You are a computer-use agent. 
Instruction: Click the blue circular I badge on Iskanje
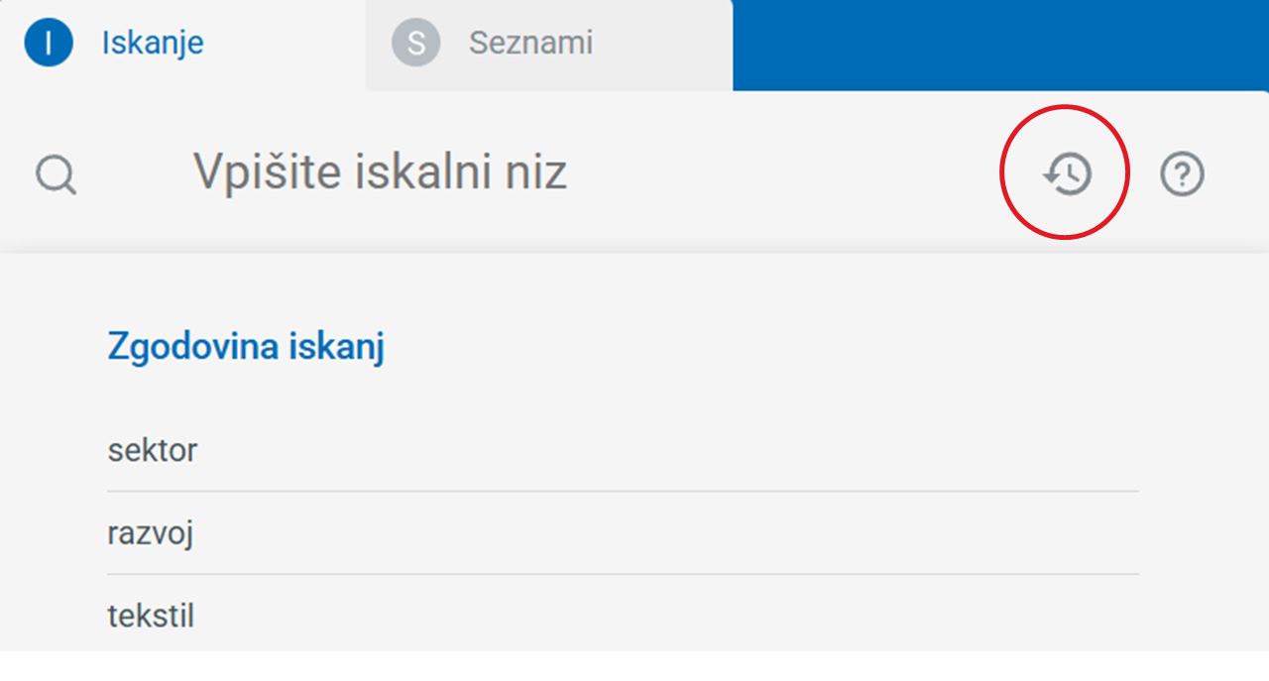coord(49,42)
